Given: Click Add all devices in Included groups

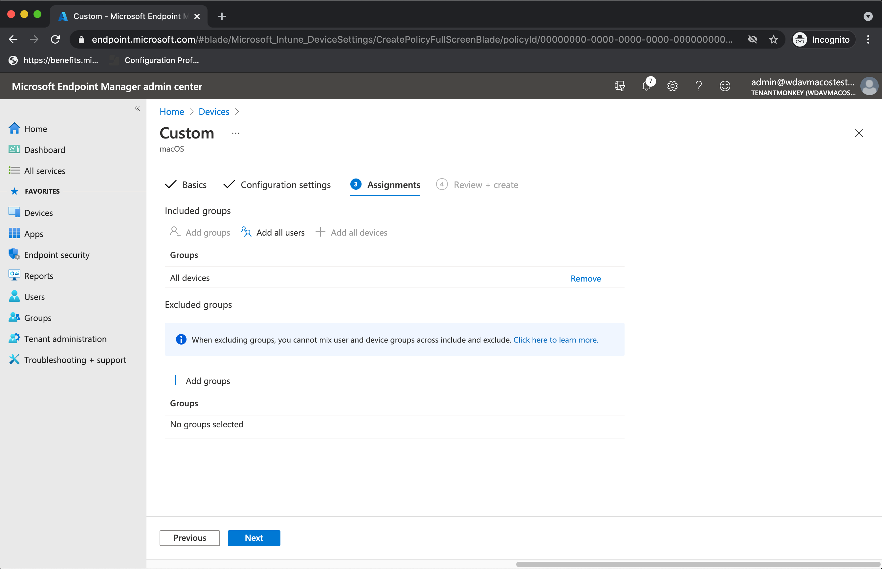Looking at the screenshot, I should click(351, 232).
